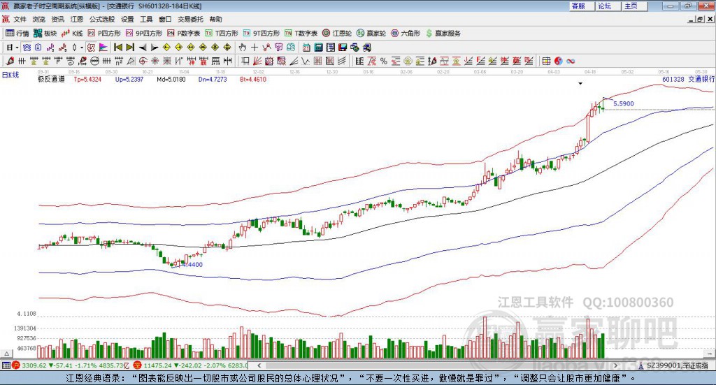
Task: Click Tp=5.4324 indicator value
Action: pyautogui.click(x=87, y=80)
